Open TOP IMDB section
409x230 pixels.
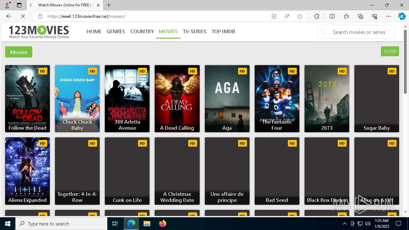coord(223,31)
